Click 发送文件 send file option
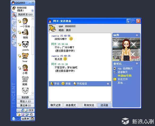The height and width of the screenshot is (126, 155). click(x=120, y=79)
